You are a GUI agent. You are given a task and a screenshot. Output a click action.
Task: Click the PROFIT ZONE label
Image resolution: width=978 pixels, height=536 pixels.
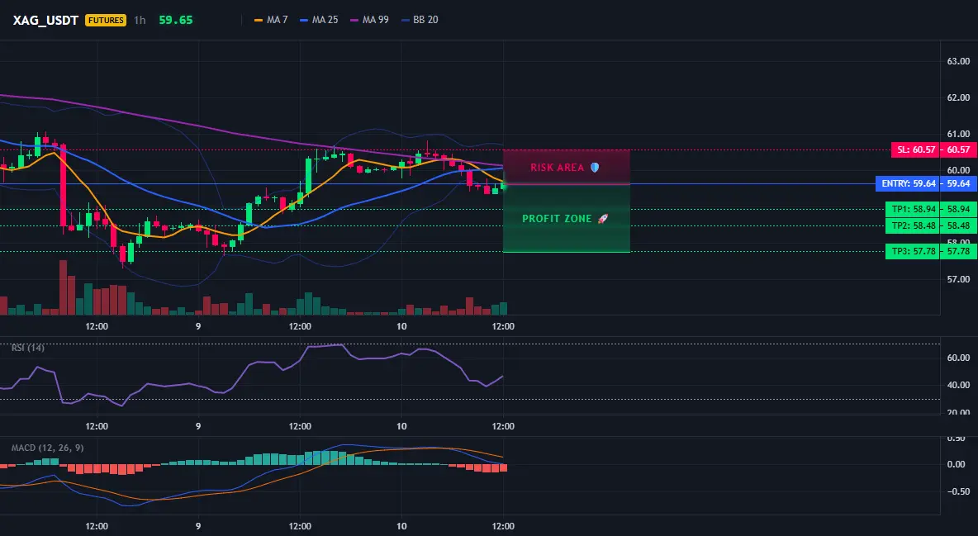[557, 218]
